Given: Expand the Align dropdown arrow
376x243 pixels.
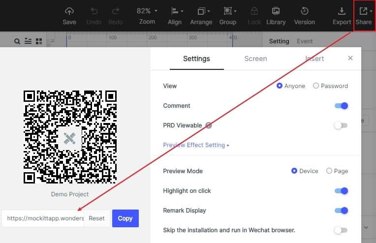Looking at the screenshot, I should coord(182,11).
